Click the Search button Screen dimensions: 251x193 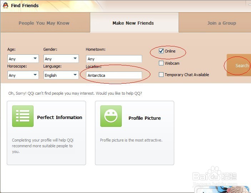point(239,65)
